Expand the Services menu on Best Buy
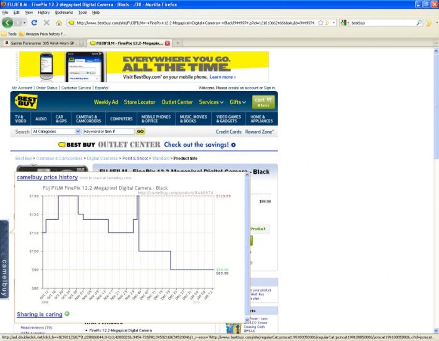 pos(211,102)
